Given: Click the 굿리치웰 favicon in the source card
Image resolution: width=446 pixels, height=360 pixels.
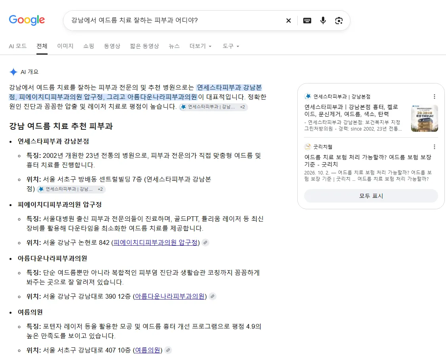Looking at the screenshot, I should click(308, 147).
